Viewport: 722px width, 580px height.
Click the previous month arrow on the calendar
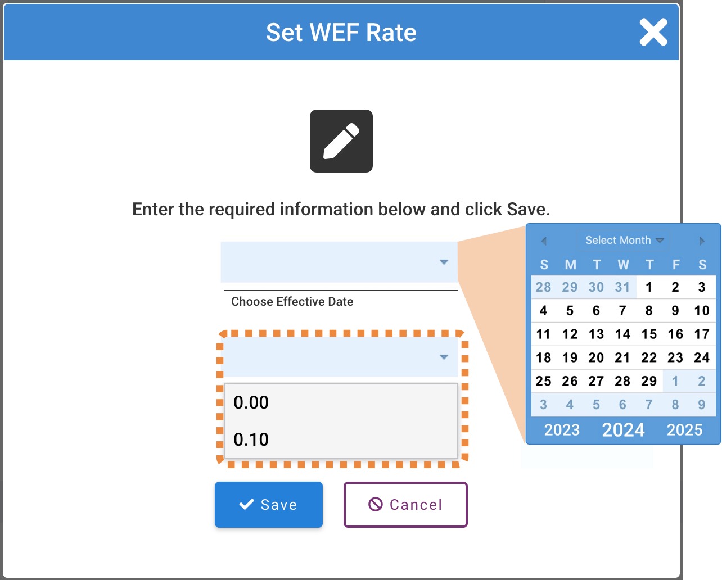(544, 241)
